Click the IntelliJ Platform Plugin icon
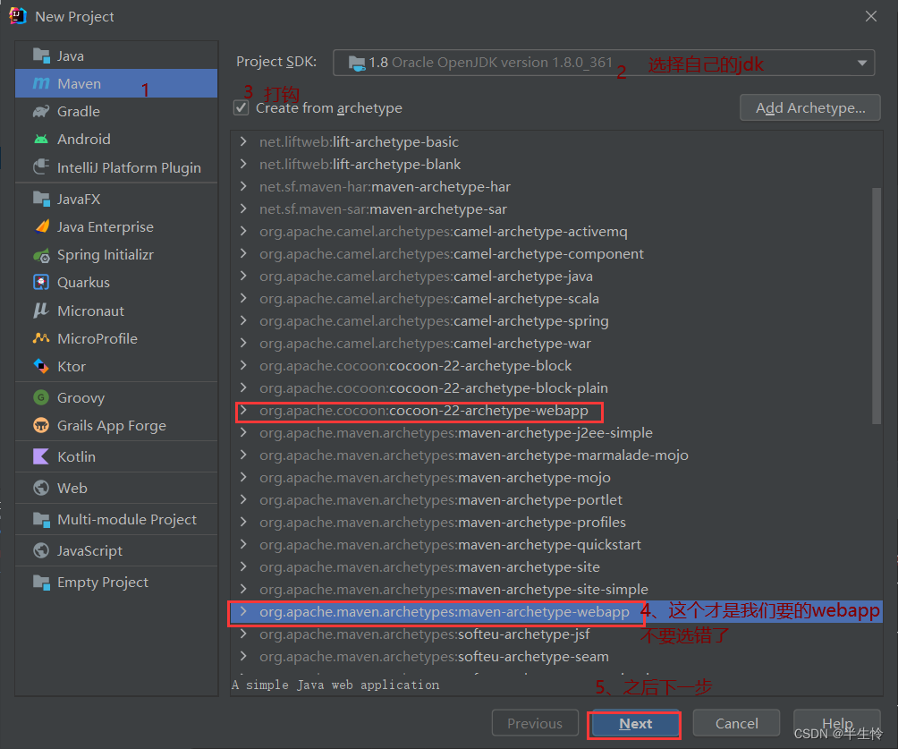This screenshot has height=749, width=898. (41, 167)
